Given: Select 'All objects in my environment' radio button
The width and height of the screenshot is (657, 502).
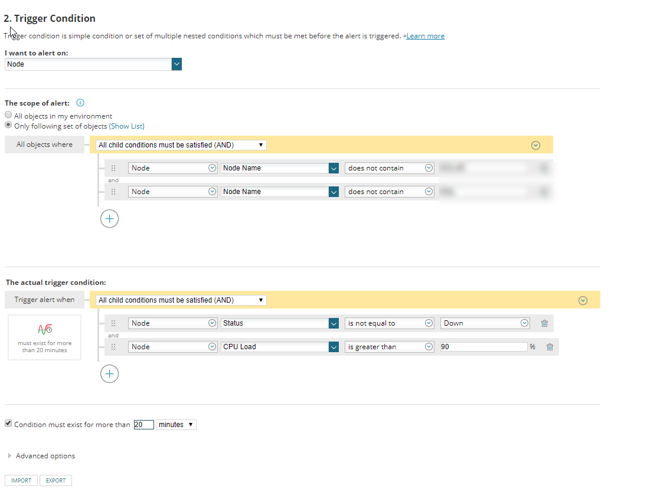Looking at the screenshot, I should [8, 114].
